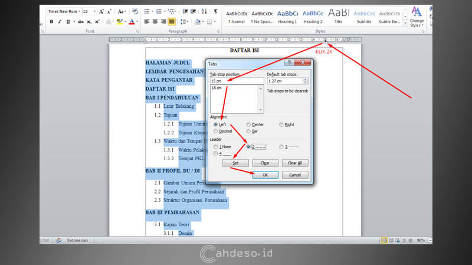This screenshot has height=265, width=472.
Task: Confirm the Tabs dialog with OK
Action: coord(265,175)
